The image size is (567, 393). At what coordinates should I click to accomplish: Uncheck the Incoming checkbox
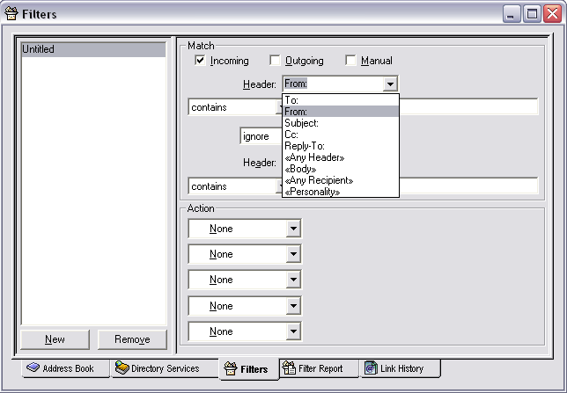click(x=200, y=61)
